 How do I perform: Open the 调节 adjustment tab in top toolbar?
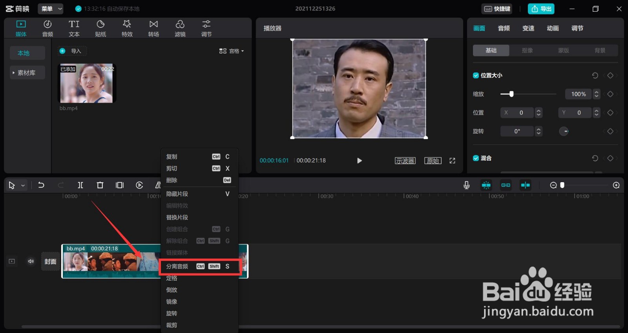click(206, 29)
